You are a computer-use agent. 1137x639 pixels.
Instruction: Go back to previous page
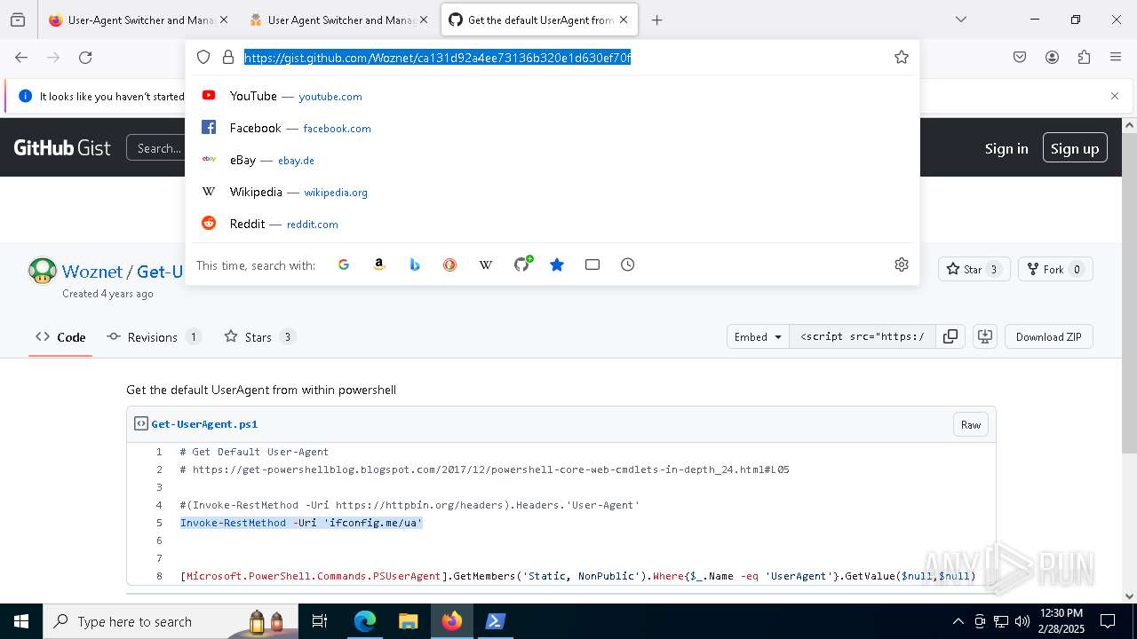click(21, 57)
